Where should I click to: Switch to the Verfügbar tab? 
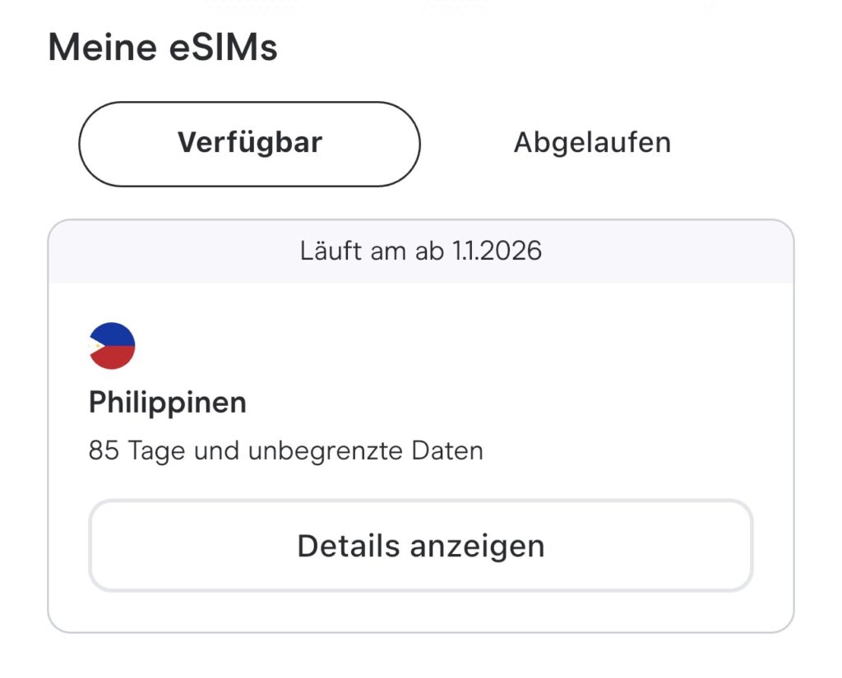249,144
